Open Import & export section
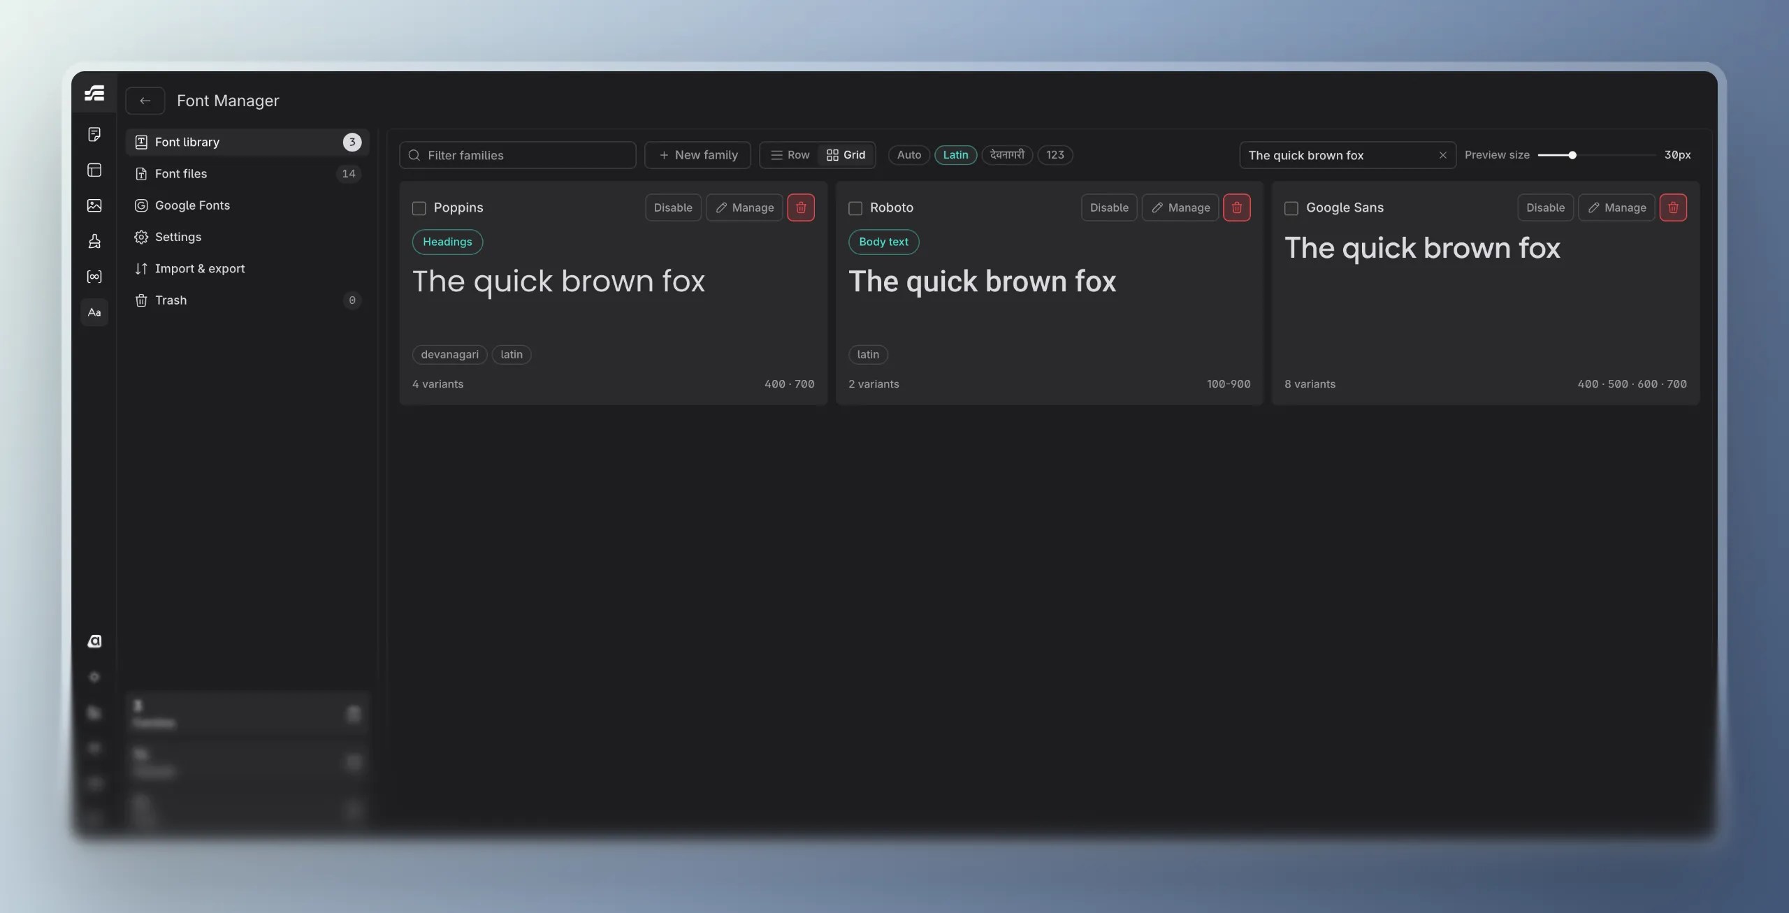 tap(247, 268)
